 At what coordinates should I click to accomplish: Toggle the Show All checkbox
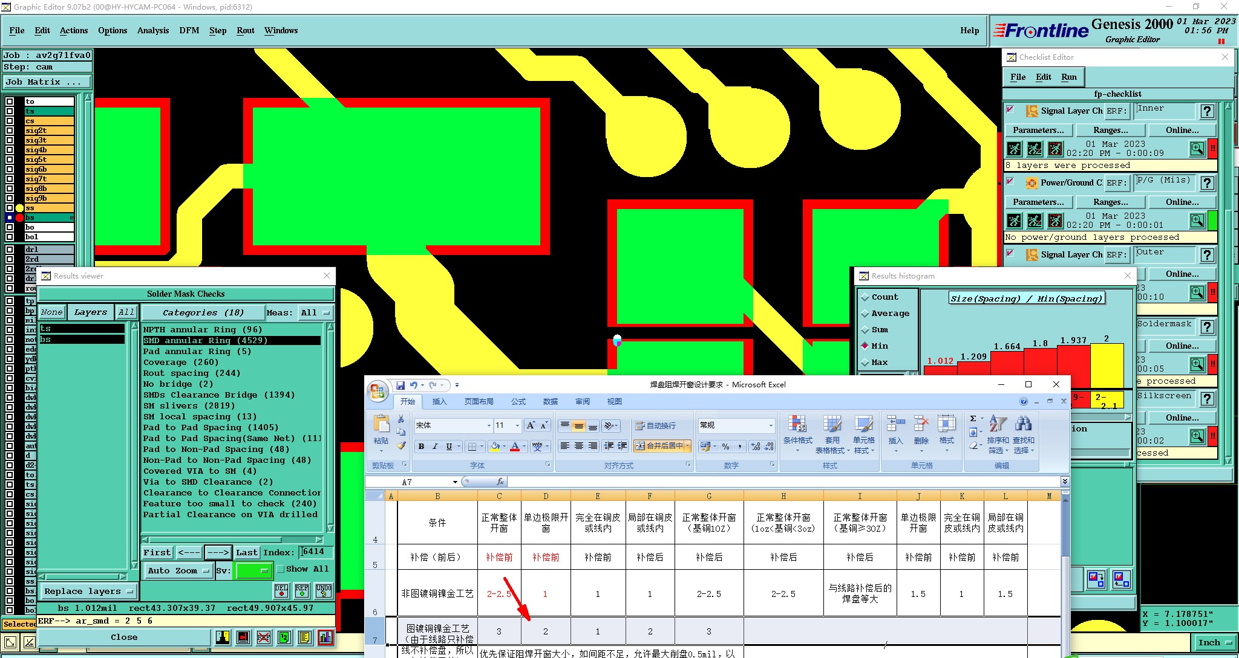tap(281, 569)
